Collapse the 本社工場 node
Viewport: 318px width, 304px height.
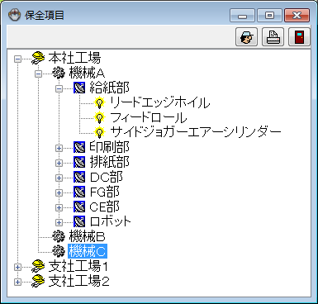pyautogui.click(x=18, y=59)
